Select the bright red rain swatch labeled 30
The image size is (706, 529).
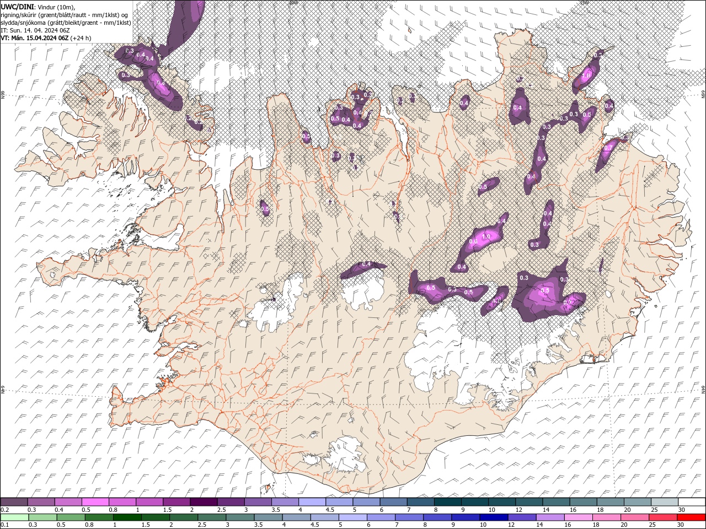tap(692, 517)
